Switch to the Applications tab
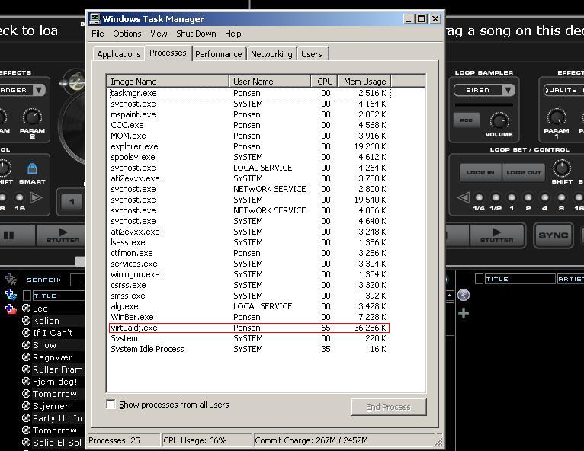The image size is (584, 451). pos(118,54)
